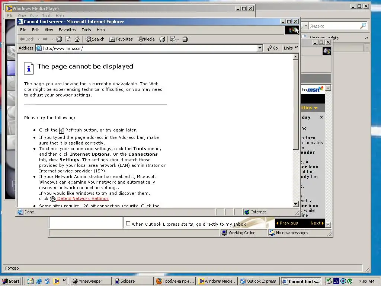Click the Start button

(11, 281)
